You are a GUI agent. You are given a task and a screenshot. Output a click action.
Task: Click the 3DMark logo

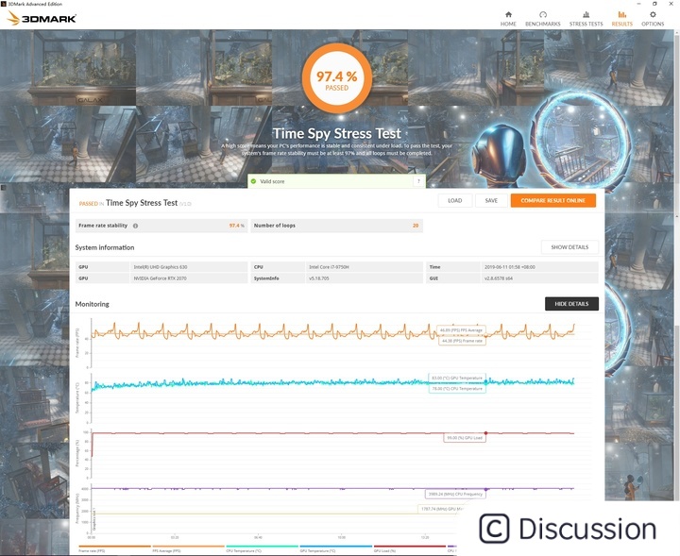click(42, 18)
